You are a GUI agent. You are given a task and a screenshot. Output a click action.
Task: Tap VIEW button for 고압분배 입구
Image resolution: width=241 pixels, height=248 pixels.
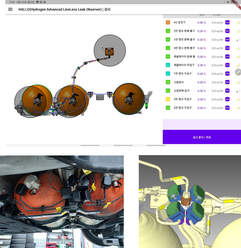point(227,91)
